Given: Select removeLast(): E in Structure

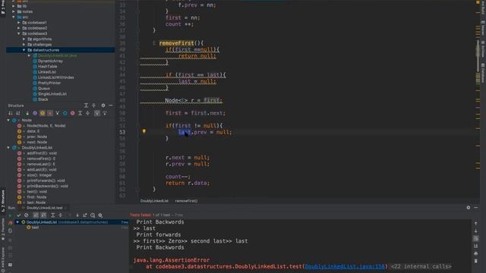Looking at the screenshot, I should coord(41,164).
